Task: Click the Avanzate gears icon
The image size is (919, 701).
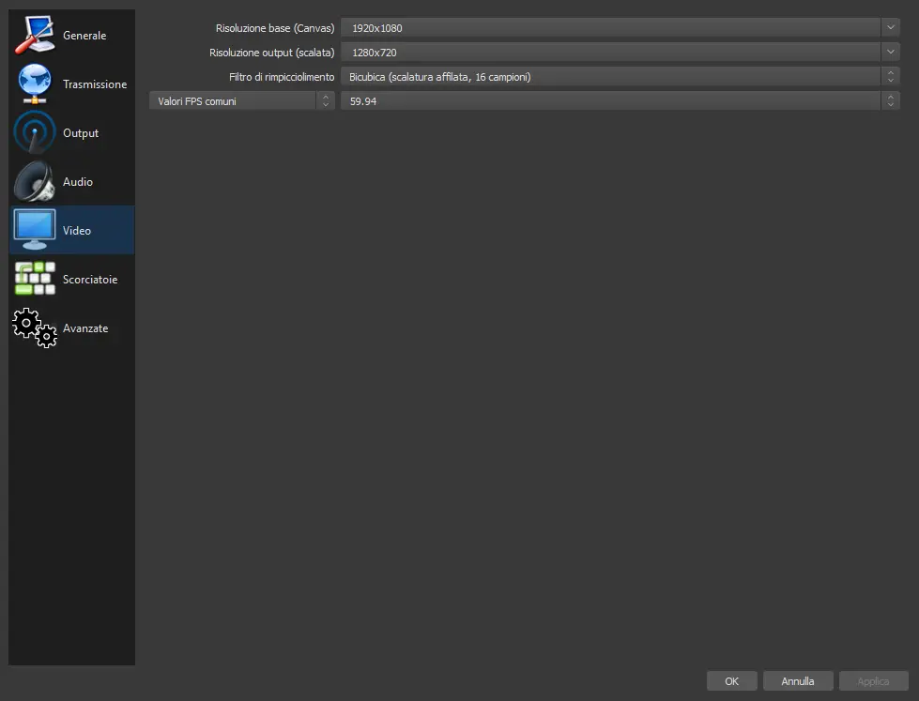Action: pyautogui.click(x=35, y=328)
